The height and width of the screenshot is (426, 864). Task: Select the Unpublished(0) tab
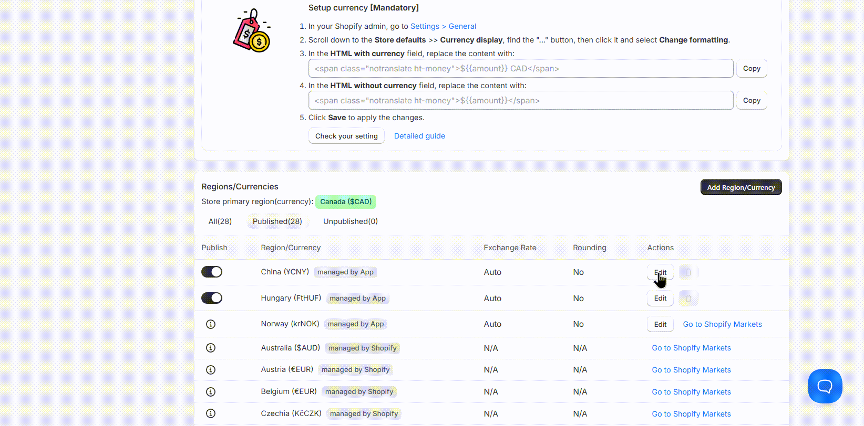point(351,221)
